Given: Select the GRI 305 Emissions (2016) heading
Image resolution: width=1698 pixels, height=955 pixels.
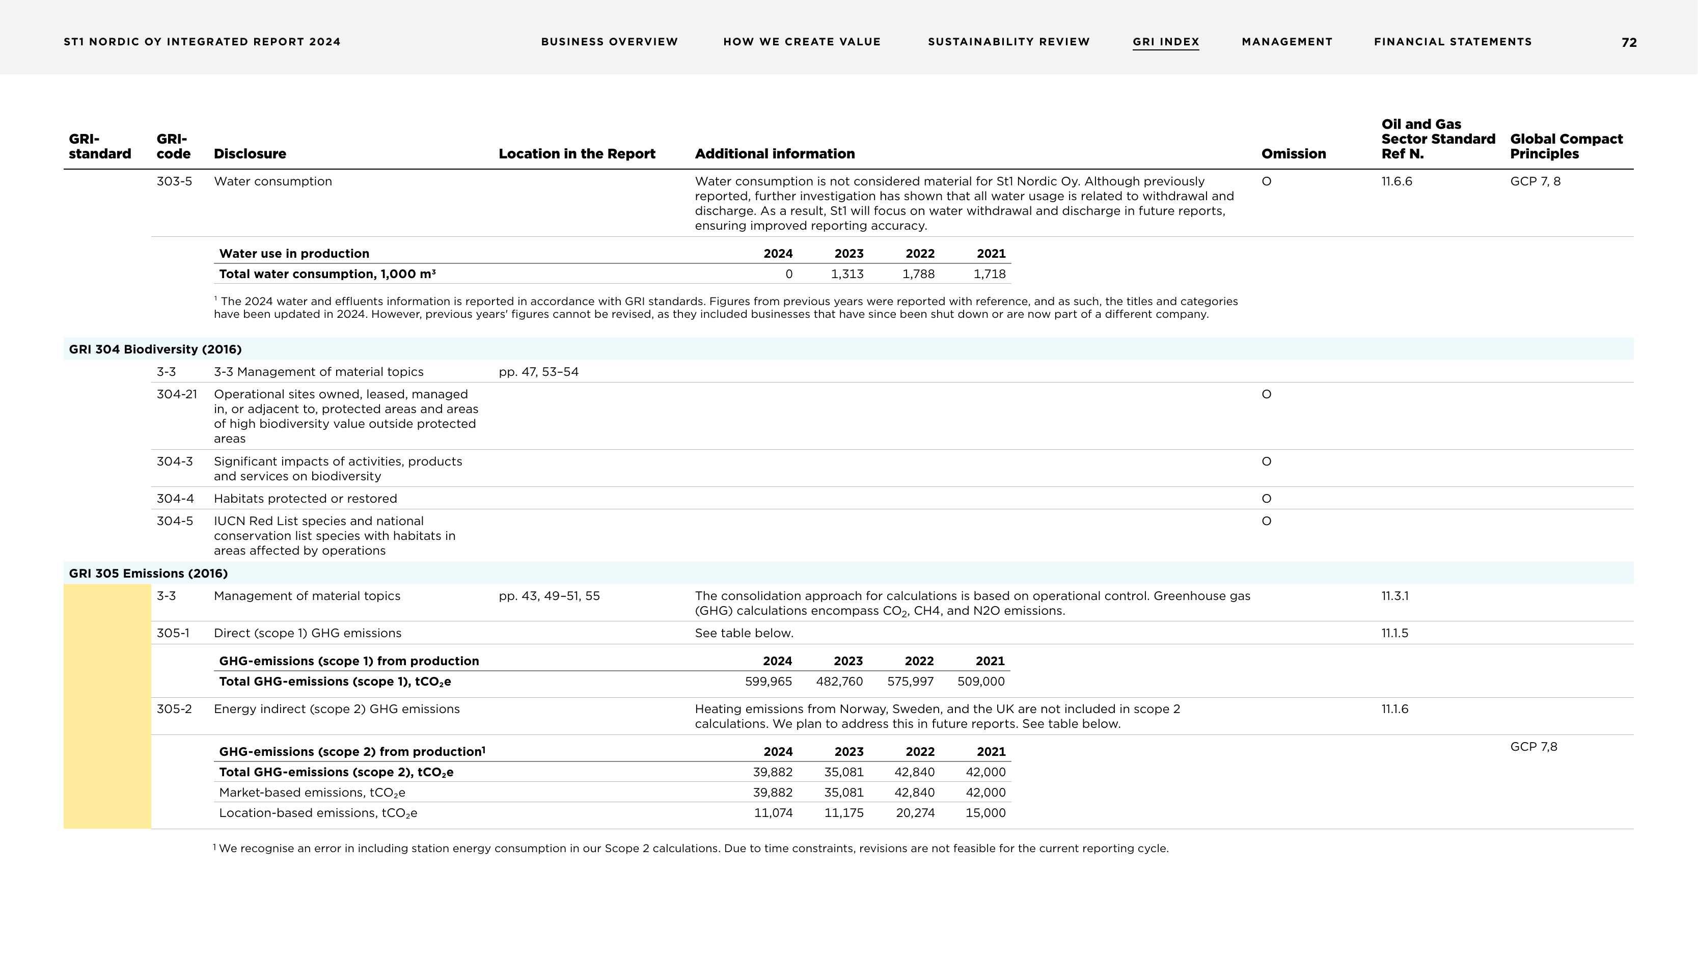Looking at the screenshot, I should tap(148, 574).
